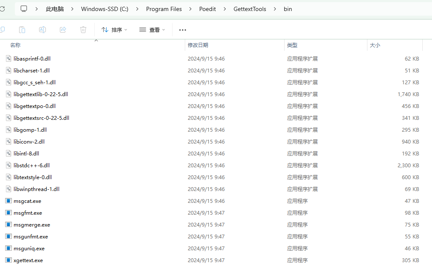Click the msgunfmt.exe application icon

[8, 236]
